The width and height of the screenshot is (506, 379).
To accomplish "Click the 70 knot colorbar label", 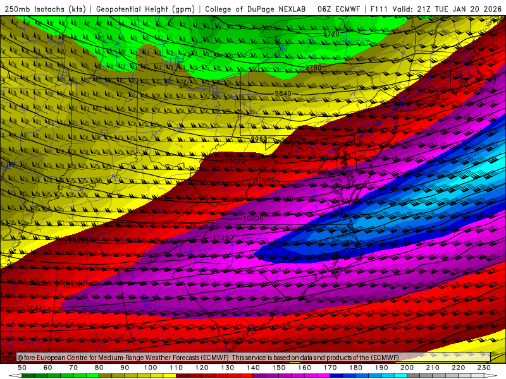I will [x=73, y=368].
